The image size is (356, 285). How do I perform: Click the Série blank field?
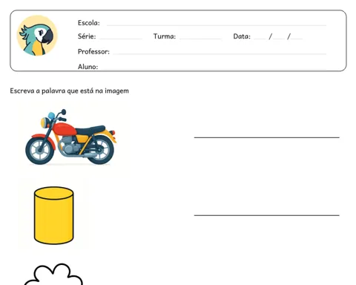coord(121,39)
